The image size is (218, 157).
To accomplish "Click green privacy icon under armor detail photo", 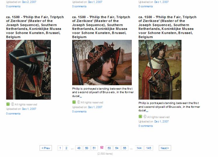I will point(8,104).
